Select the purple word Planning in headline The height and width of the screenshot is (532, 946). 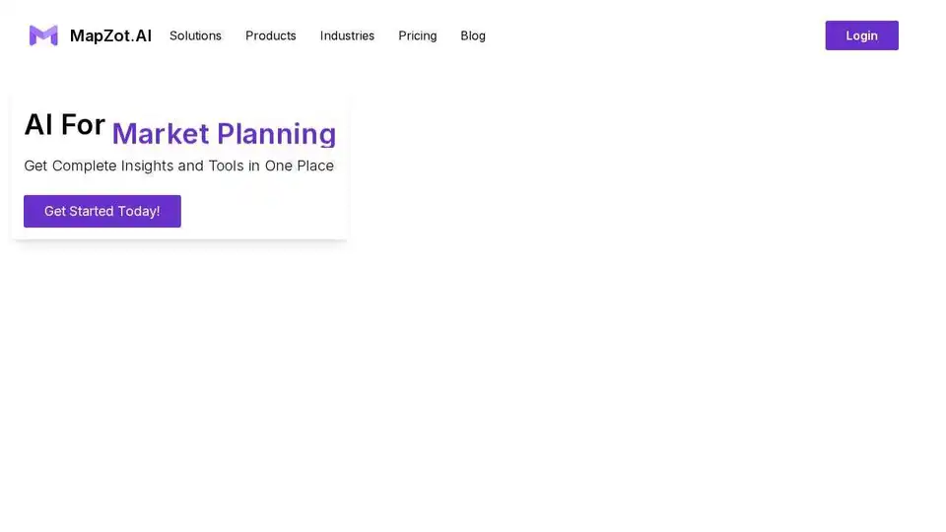click(277, 134)
